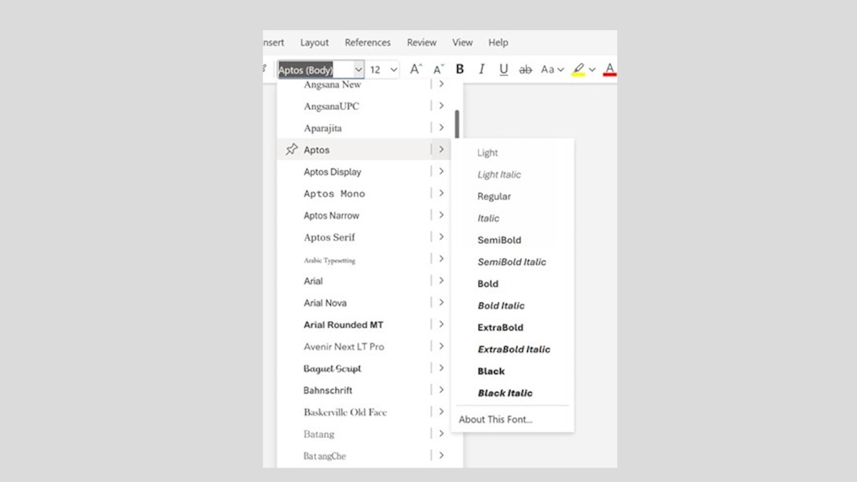Expand Aptos Display styles arrow
Screen dimensions: 857x482
[441, 171]
